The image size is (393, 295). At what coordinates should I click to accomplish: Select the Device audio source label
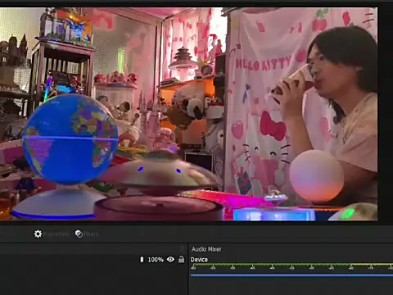(x=199, y=260)
